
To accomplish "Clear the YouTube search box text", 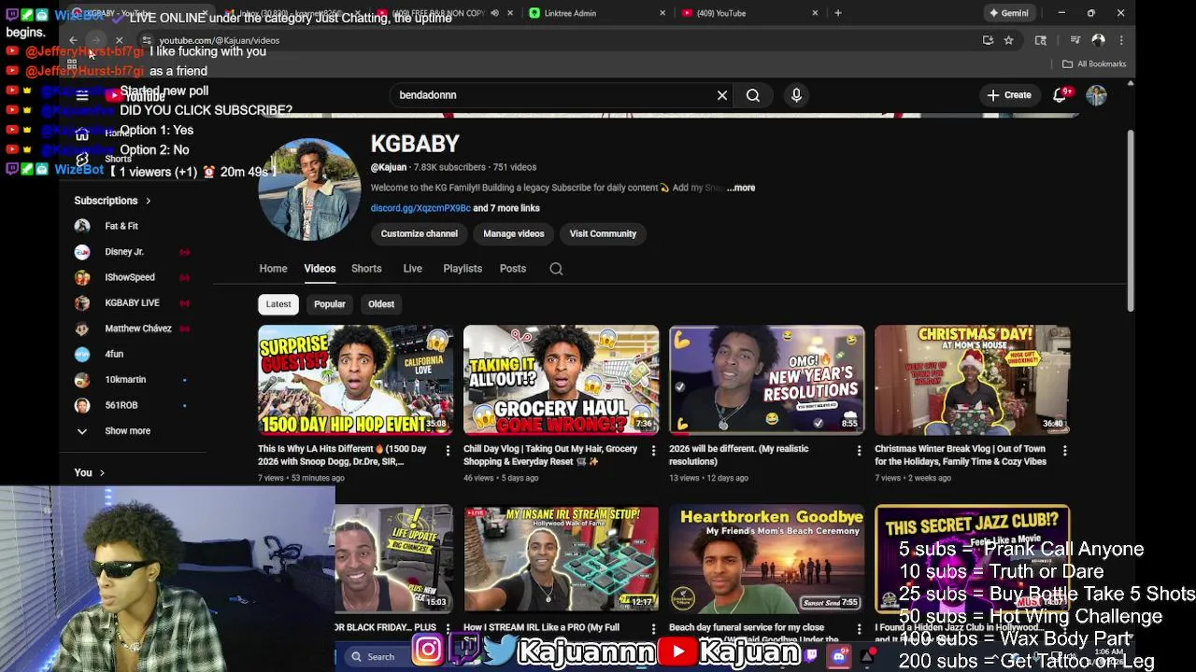I will click(x=722, y=95).
